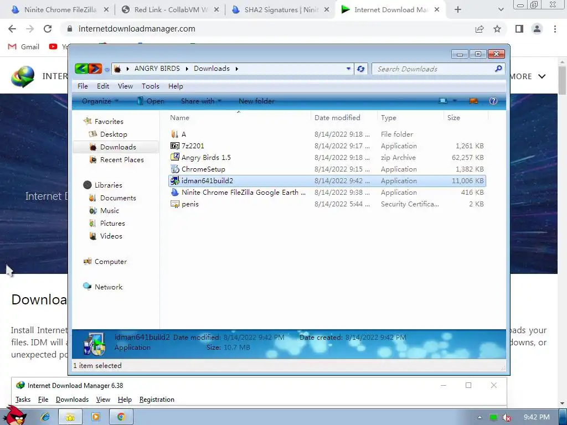Open Share with dropdown
The width and height of the screenshot is (567, 425).
(x=201, y=101)
